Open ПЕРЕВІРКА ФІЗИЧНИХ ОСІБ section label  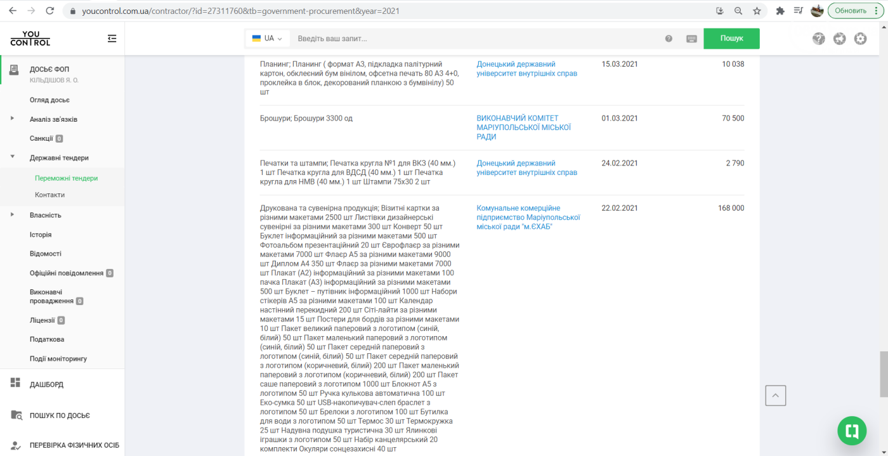tap(74, 445)
